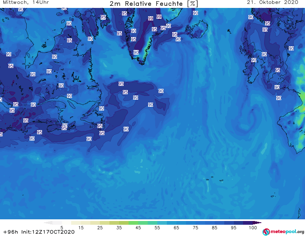Click the map title '2m Relative Feuchte [%]'
Viewport: 305px width, 236px height.
point(154,4)
